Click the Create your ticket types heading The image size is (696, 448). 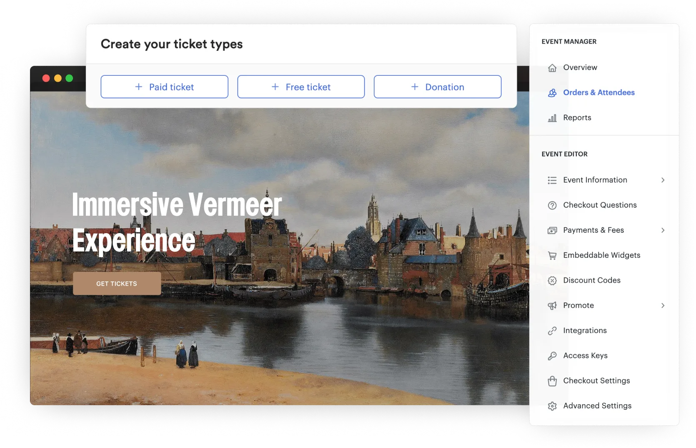172,44
